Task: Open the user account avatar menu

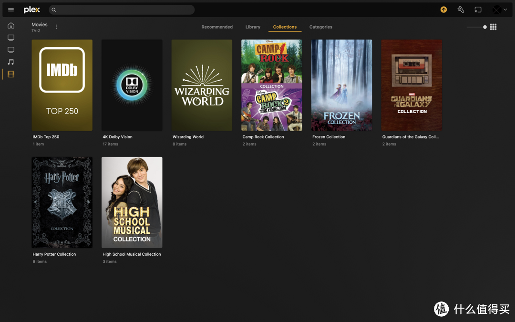Action: [x=500, y=10]
